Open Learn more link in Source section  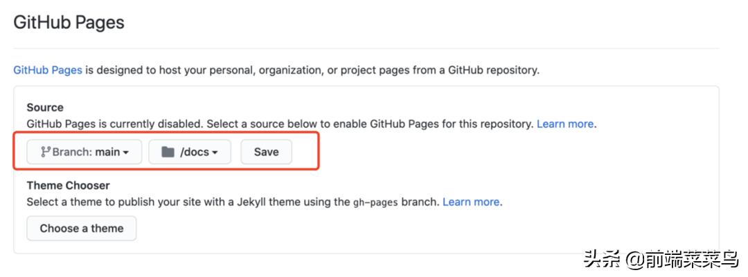pyautogui.click(x=565, y=124)
